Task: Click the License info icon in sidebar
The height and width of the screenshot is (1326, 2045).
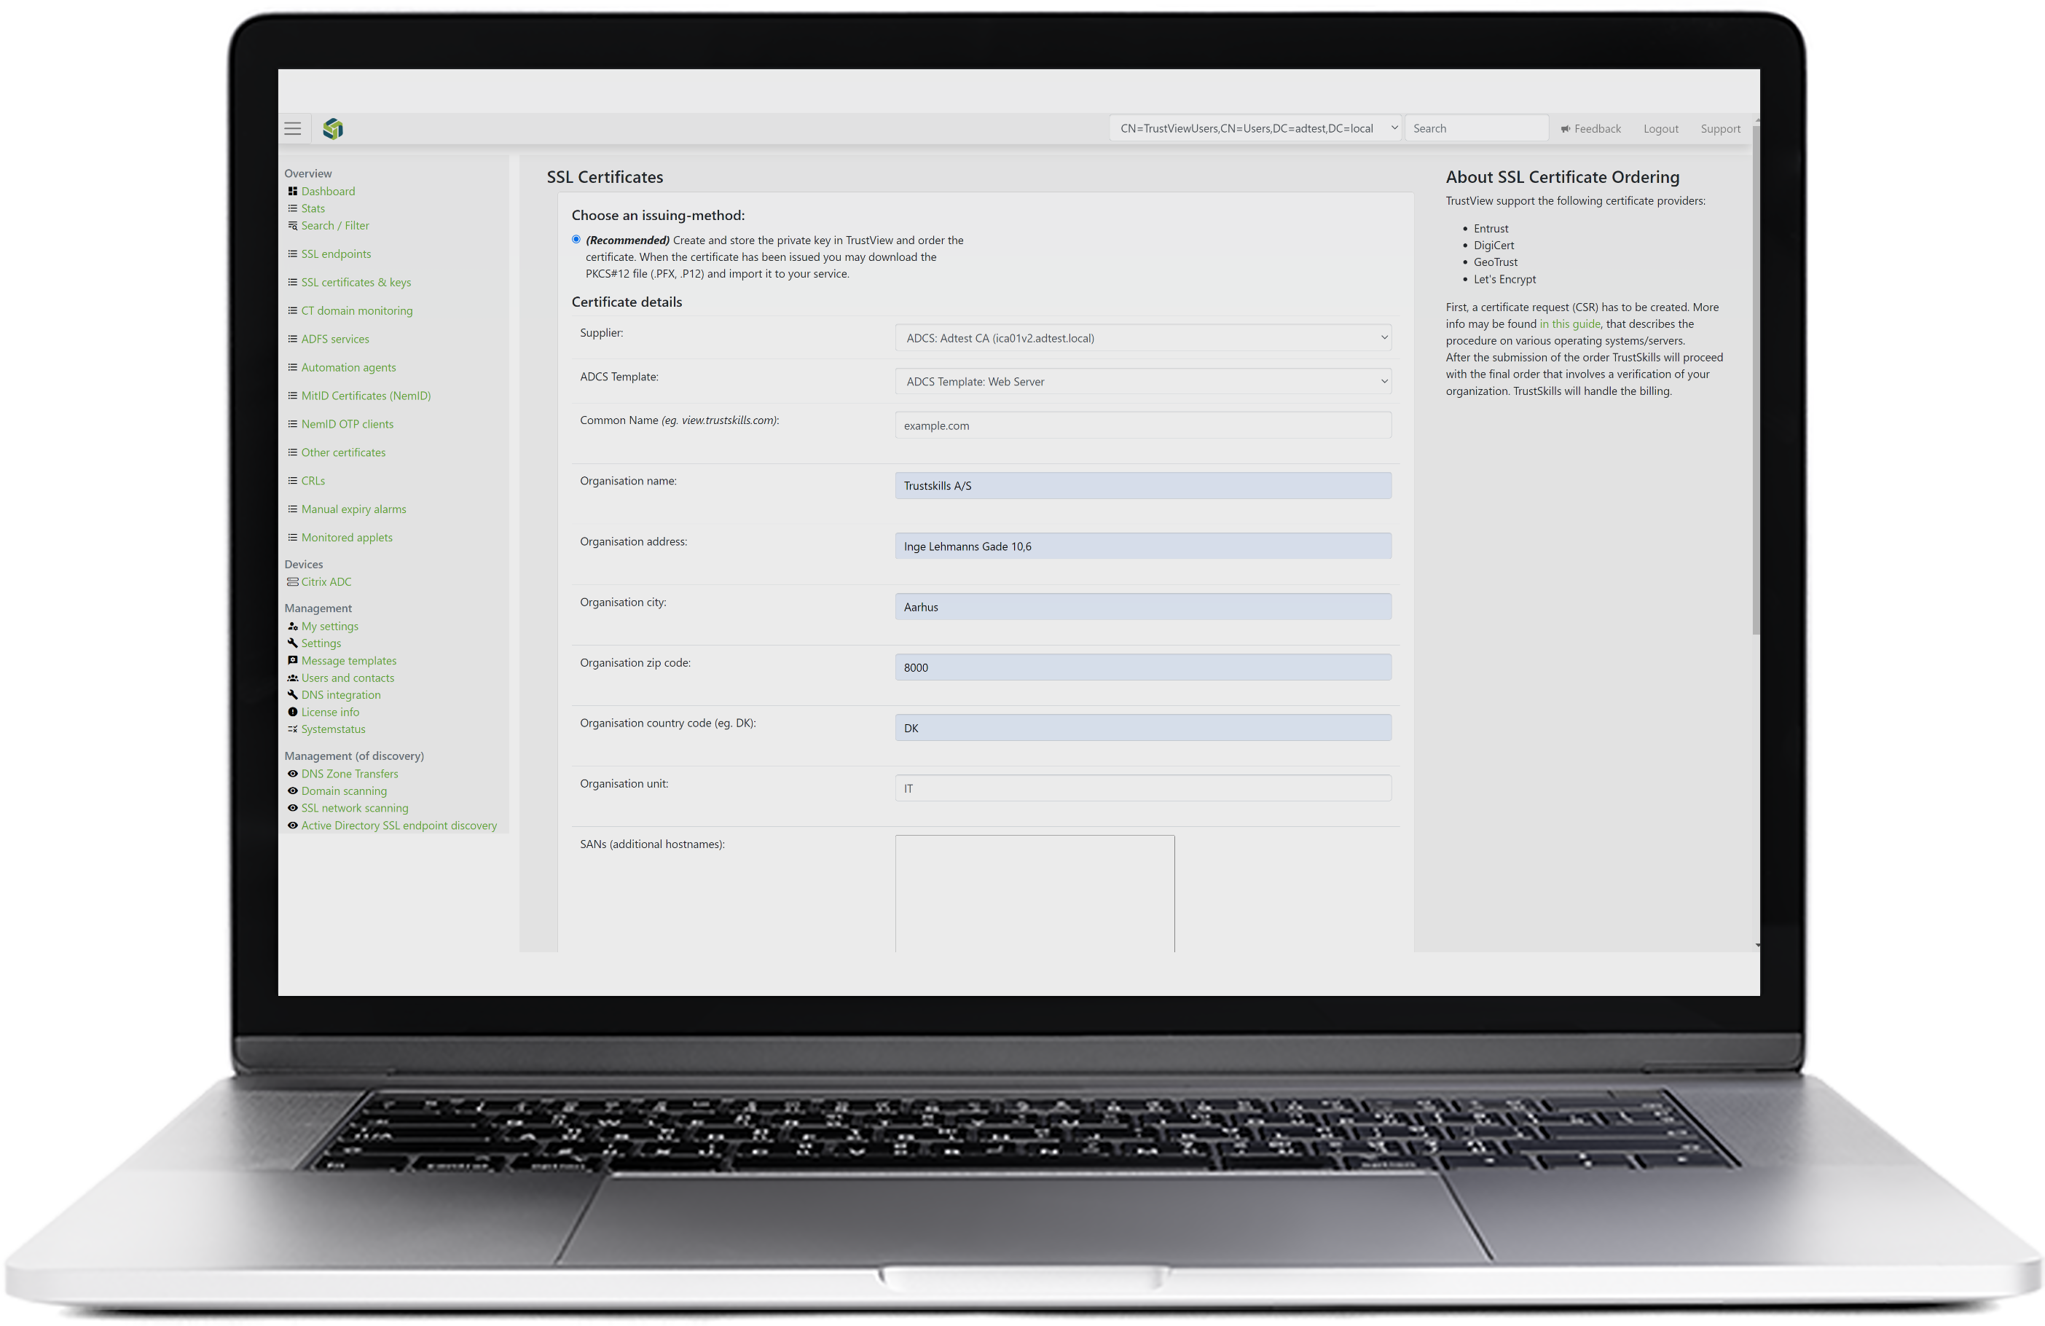Action: pos(292,712)
